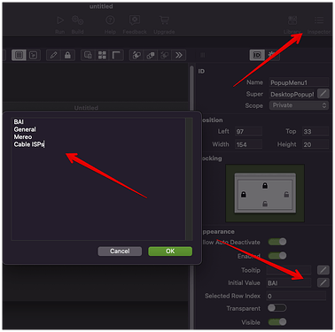
Task: Click the Cancel button in the dialog
Action: (120, 251)
